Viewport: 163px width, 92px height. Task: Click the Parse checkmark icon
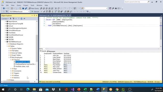coord(44,11)
